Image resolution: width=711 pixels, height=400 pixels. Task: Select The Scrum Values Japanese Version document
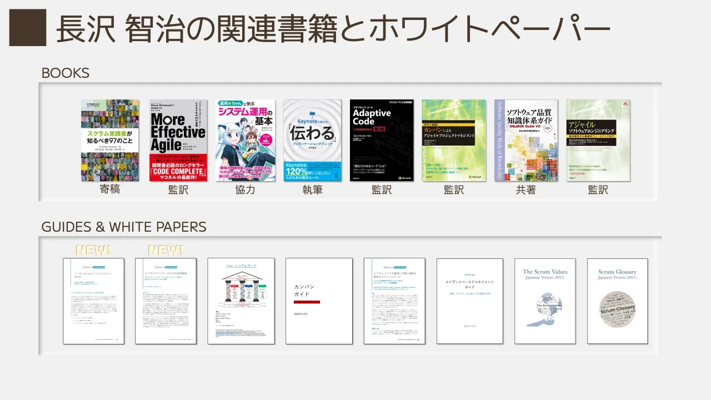[545, 301]
